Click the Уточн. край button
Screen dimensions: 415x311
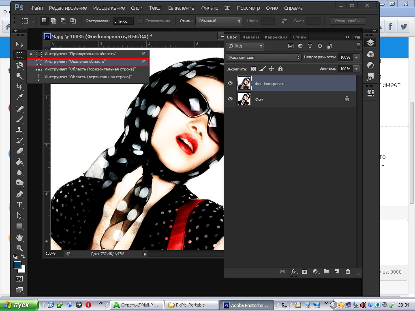(x=347, y=21)
